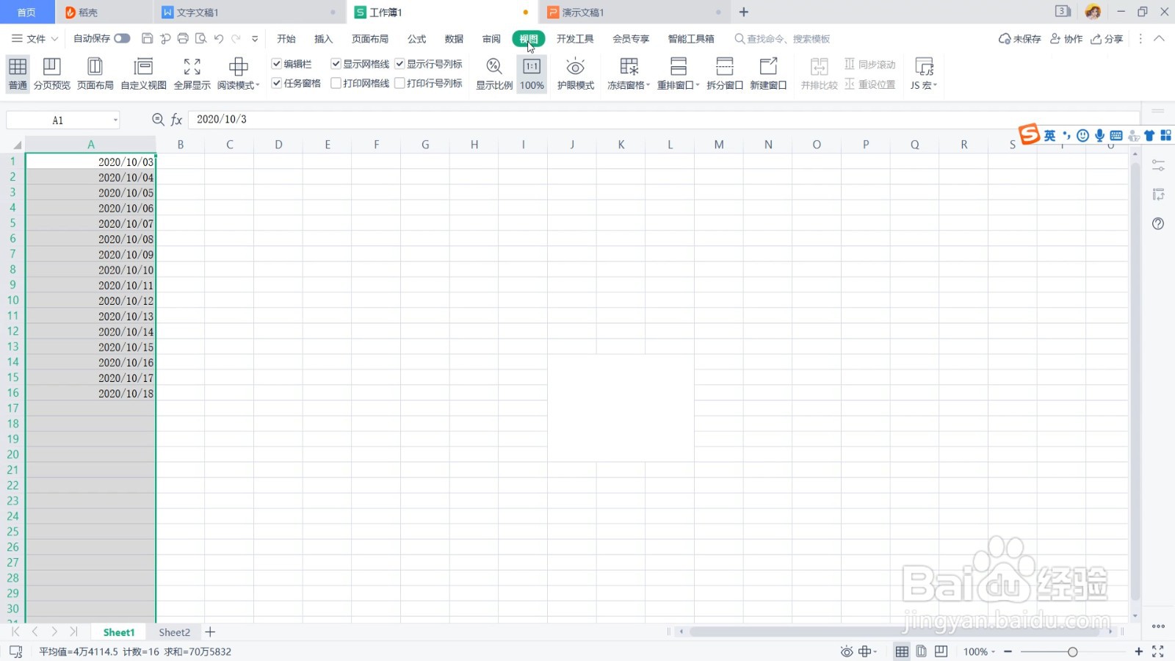Open the vertical ellipsis more menu
The height and width of the screenshot is (661, 1175).
(1140, 39)
